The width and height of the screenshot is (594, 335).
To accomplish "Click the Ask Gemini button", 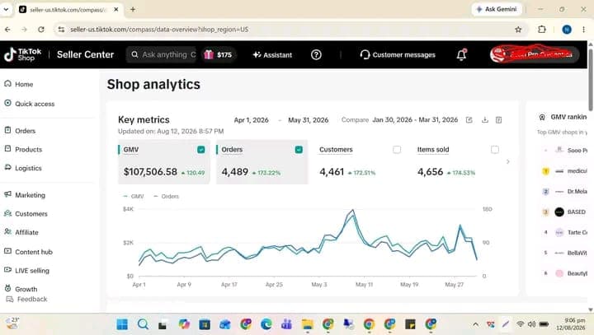I will point(497,9).
